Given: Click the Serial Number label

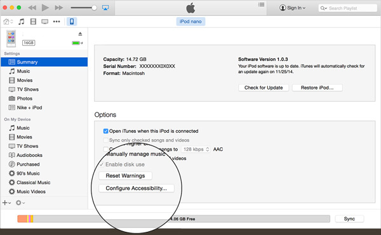Looking at the screenshot, I should click(x=119, y=66).
